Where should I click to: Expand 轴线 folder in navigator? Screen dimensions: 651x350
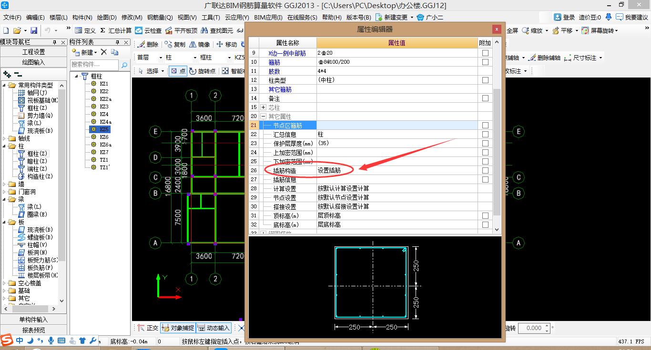point(4,138)
